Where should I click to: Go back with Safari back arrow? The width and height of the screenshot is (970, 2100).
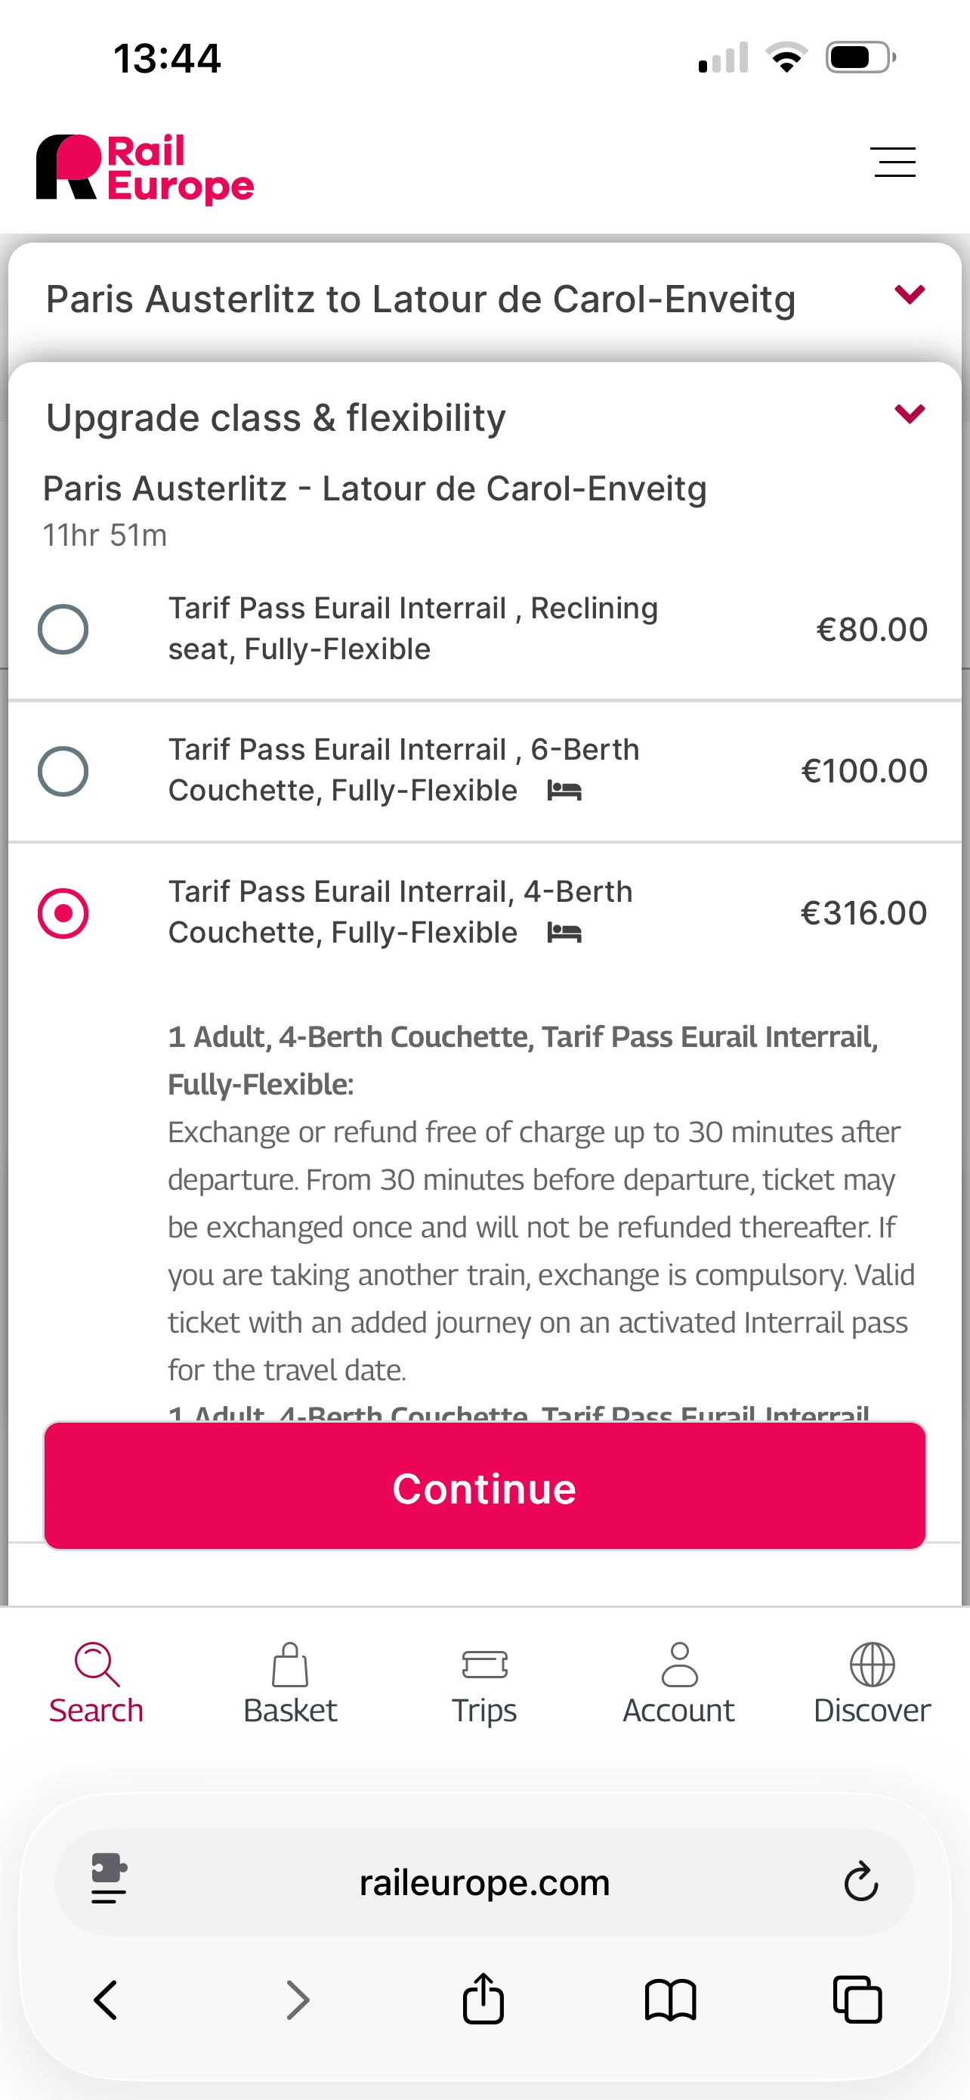tap(106, 1999)
